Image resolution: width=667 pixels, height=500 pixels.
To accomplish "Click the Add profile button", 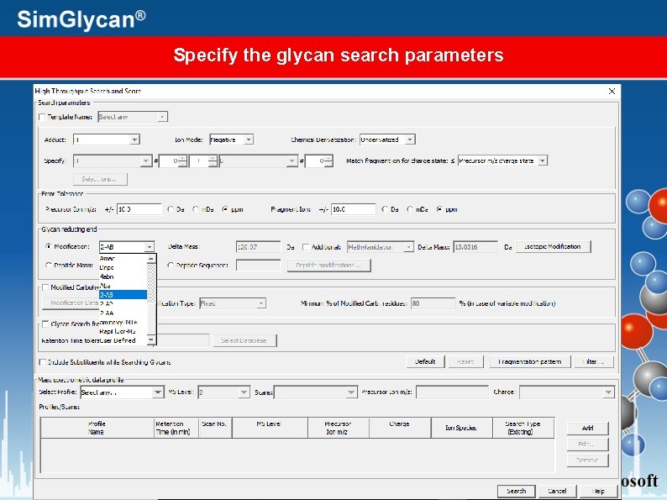I will [587, 428].
